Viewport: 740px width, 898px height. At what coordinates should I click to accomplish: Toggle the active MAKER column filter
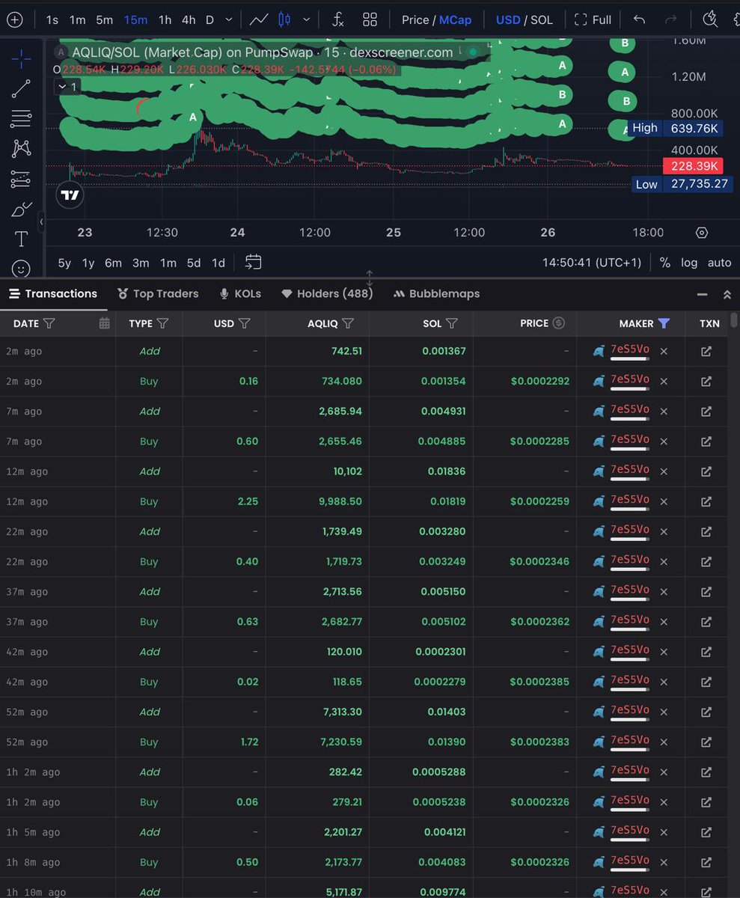pyautogui.click(x=664, y=323)
